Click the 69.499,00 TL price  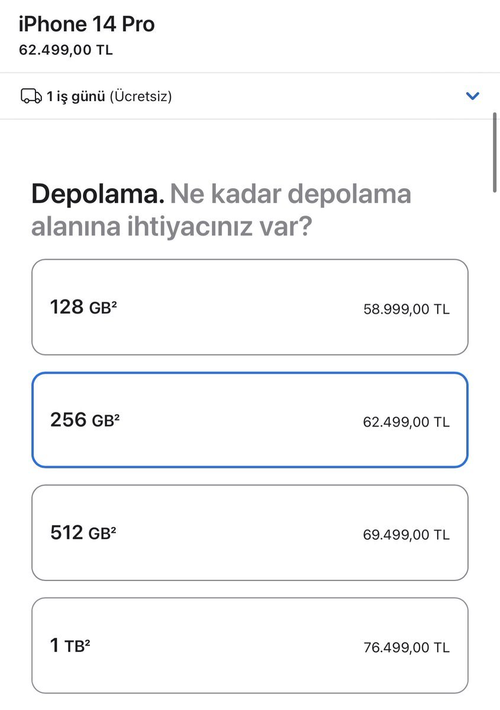[406, 535]
